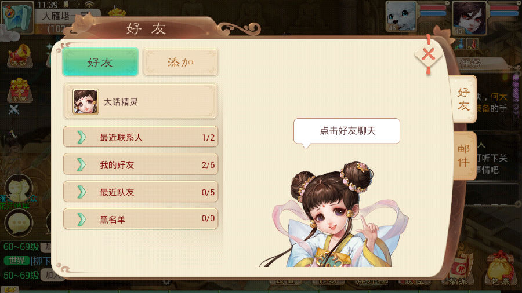Open the chat bubble icon
Viewport: 522px width, 293px height.
tap(19, 222)
